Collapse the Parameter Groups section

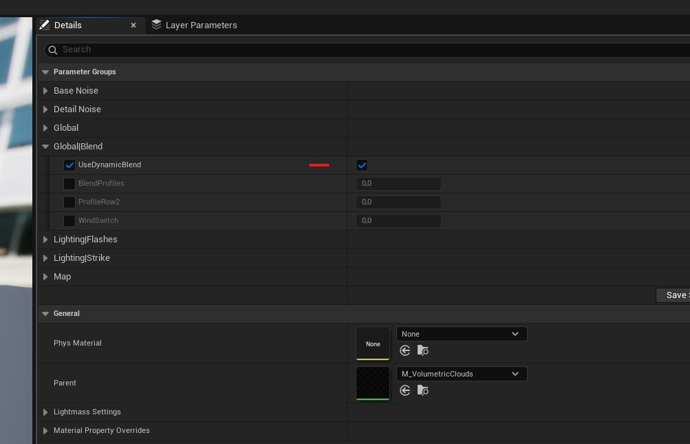point(45,72)
